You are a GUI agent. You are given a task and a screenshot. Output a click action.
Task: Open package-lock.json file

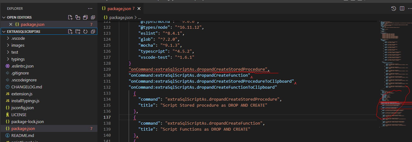pyautogui.click(x=28, y=122)
